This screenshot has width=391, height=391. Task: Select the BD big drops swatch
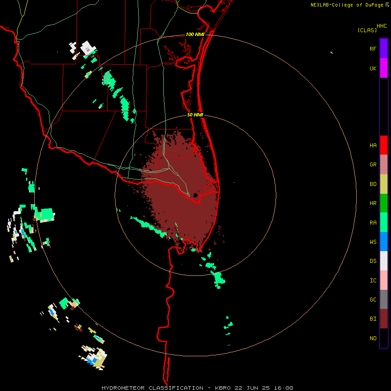coord(384,184)
